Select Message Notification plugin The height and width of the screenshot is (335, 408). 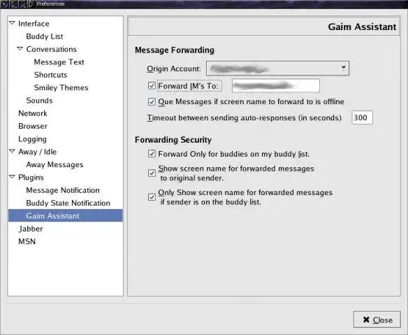63,190
